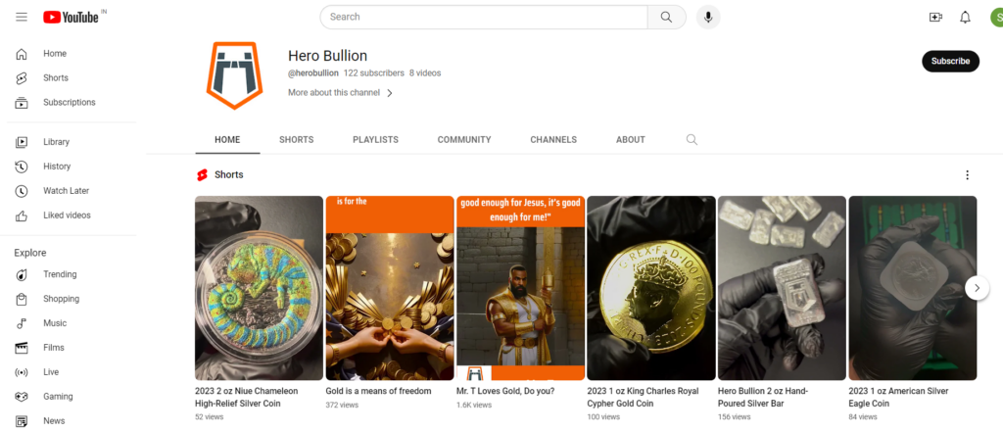Viewport: 1003px width, 432px height.
Task: Click the channel search magnifier icon
Action: tap(692, 139)
